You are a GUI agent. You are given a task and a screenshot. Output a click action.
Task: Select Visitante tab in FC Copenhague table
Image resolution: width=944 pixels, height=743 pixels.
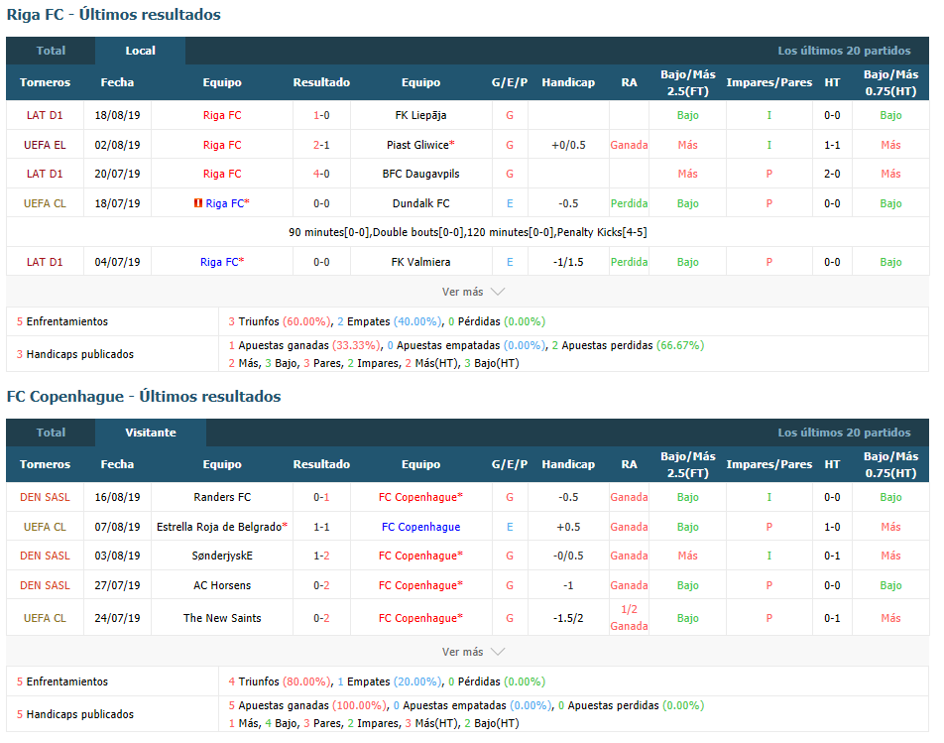click(x=151, y=433)
